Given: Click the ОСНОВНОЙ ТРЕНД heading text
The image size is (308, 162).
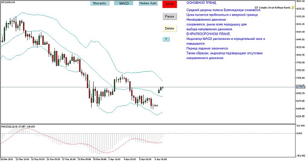Looking at the screenshot, I should click(201, 3).
